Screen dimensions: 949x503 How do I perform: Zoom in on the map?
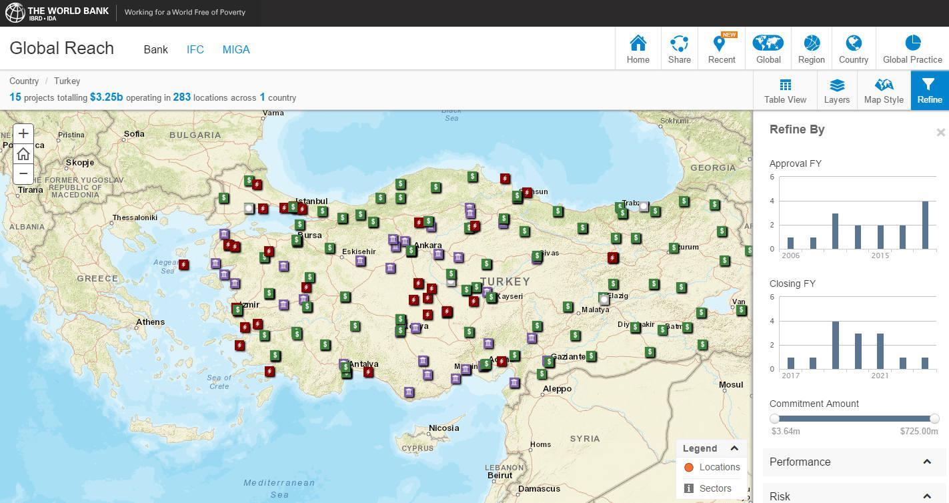coord(23,133)
